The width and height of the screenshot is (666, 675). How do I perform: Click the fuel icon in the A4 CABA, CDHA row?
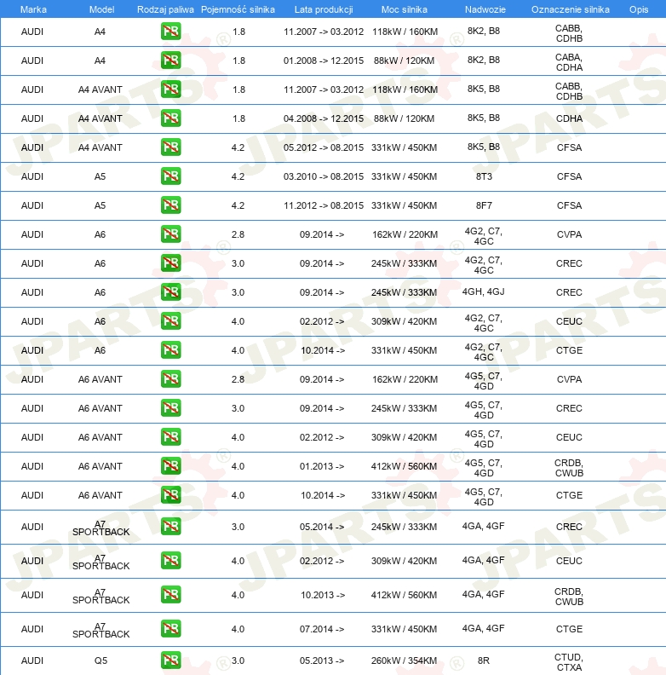tap(170, 61)
